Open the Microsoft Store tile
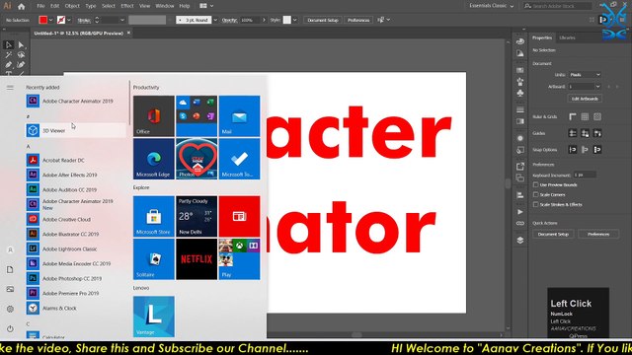The height and width of the screenshot is (355, 632). pos(154,216)
